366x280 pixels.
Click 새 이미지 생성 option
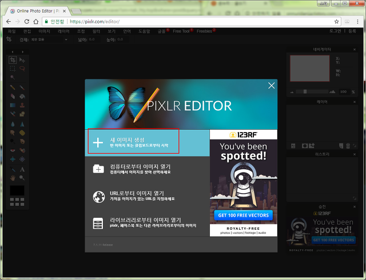pyautogui.click(x=148, y=142)
